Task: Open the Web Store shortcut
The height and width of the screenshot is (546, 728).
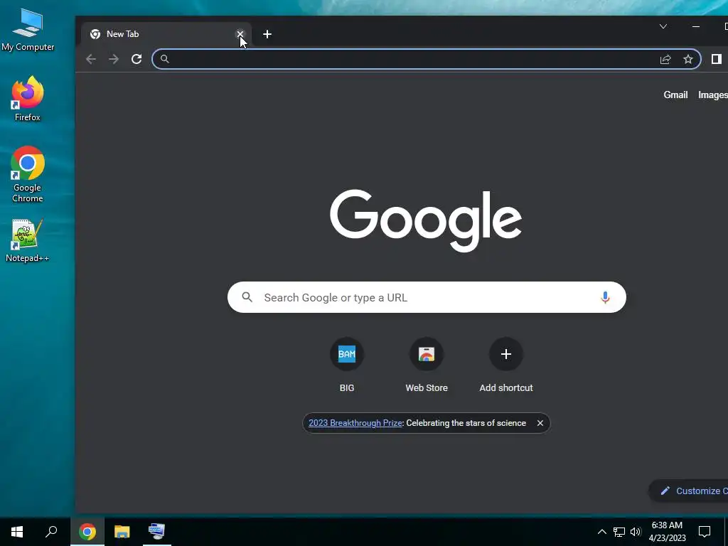Action: (x=427, y=365)
